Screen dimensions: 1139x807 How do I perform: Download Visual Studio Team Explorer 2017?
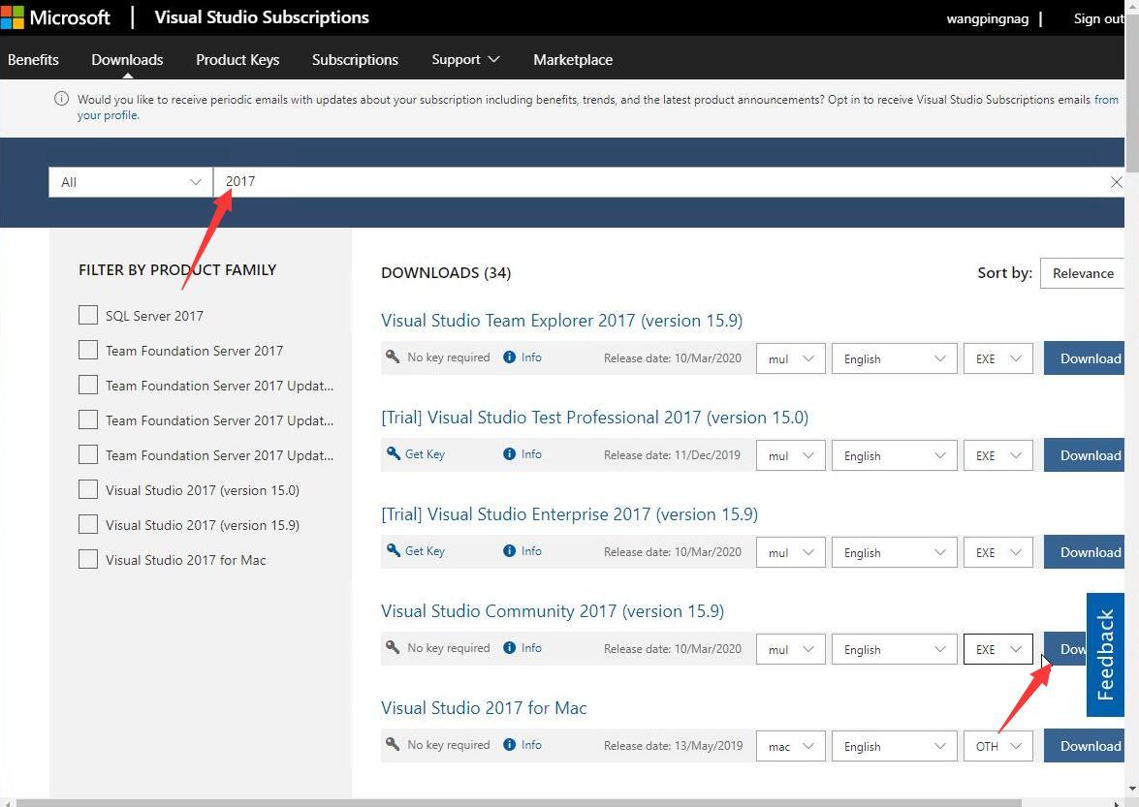coord(1084,358)
